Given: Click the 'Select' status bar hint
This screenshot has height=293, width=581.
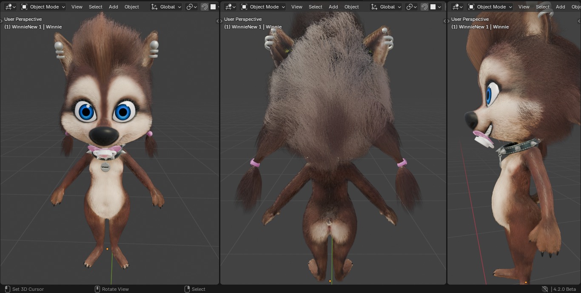Looking at the screenshot, I should (x=199, y=289).
